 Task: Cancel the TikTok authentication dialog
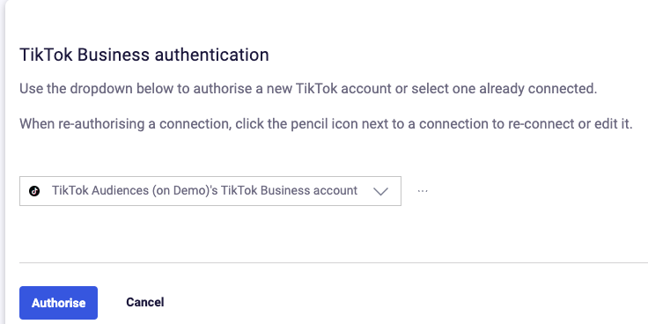(144, 302)
